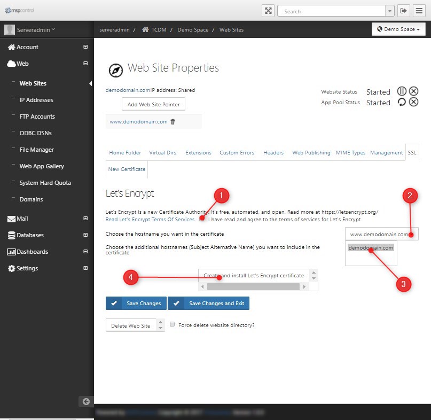Image resolution: width=431 pixels, height=420 pixels.
Task: Expand the Dashboards section toggle
Action: pos(85,251)
